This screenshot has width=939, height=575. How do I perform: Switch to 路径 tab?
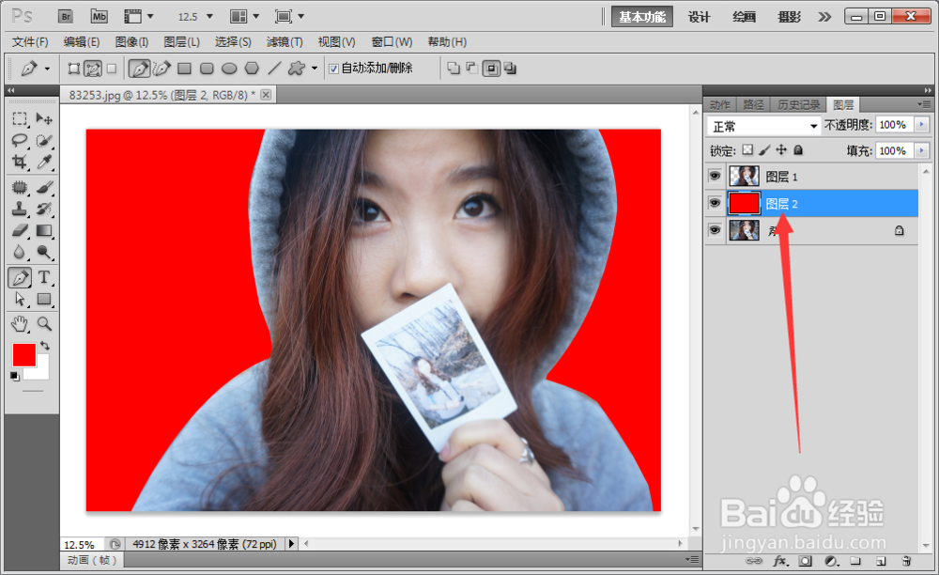click(x=753, y=105)
